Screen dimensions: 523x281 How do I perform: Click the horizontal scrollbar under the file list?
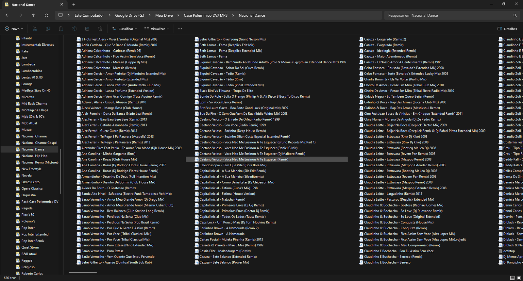[x=83, y=272]
